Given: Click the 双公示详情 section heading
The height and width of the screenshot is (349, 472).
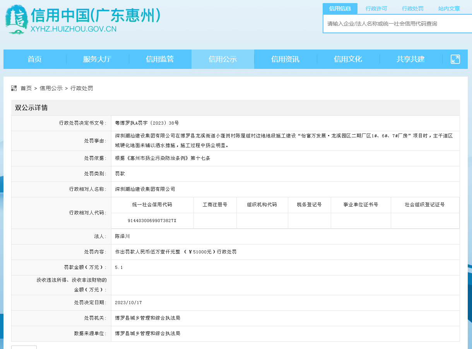Looking at the screenshot, I should click(31, 108).
